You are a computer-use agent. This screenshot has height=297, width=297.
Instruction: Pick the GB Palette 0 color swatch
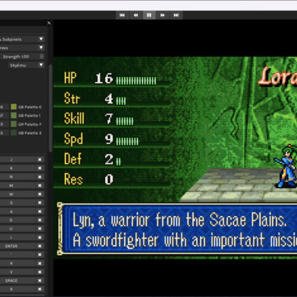[14, 107]
